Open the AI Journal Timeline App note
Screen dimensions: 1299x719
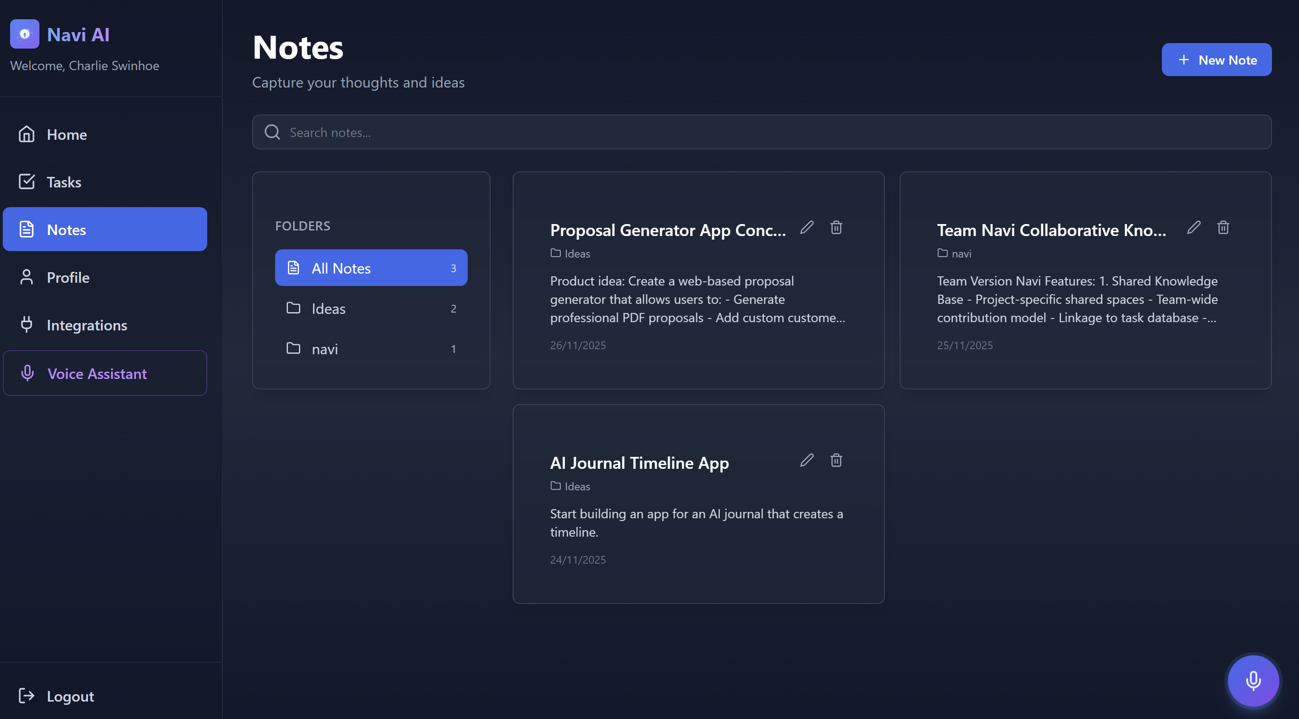(x=639, y=463)
